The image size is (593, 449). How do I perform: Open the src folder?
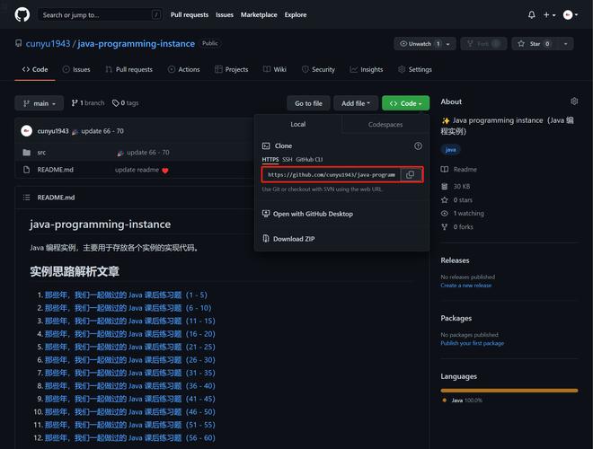pos(41,153)
